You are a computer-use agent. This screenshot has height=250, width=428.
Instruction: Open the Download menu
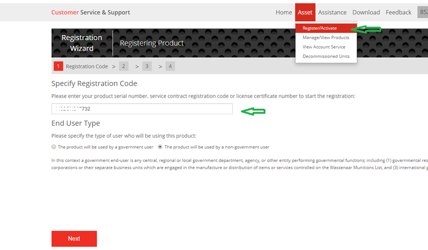366,12
